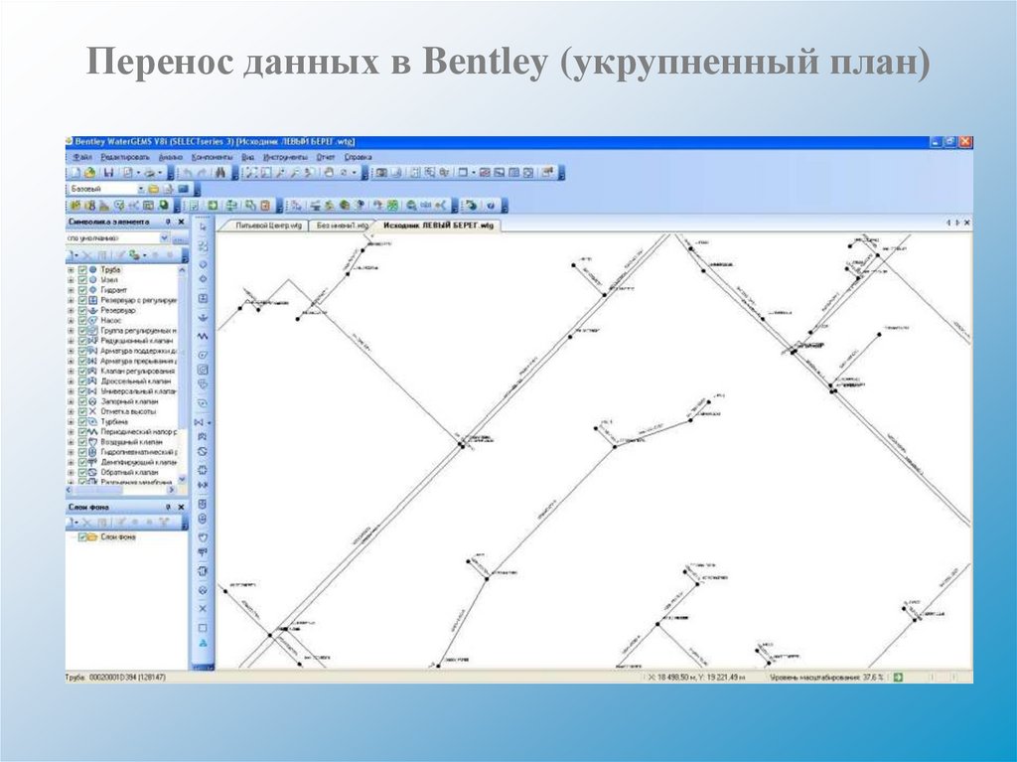Uncheck the Труба layer checkbox
Viewport: 1017px width, 762px height.
(82, 269)
